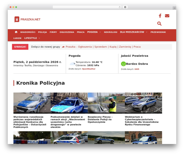Click the Kronika Policyjna heading
The image size is (184, 155).
click(40, 83)
